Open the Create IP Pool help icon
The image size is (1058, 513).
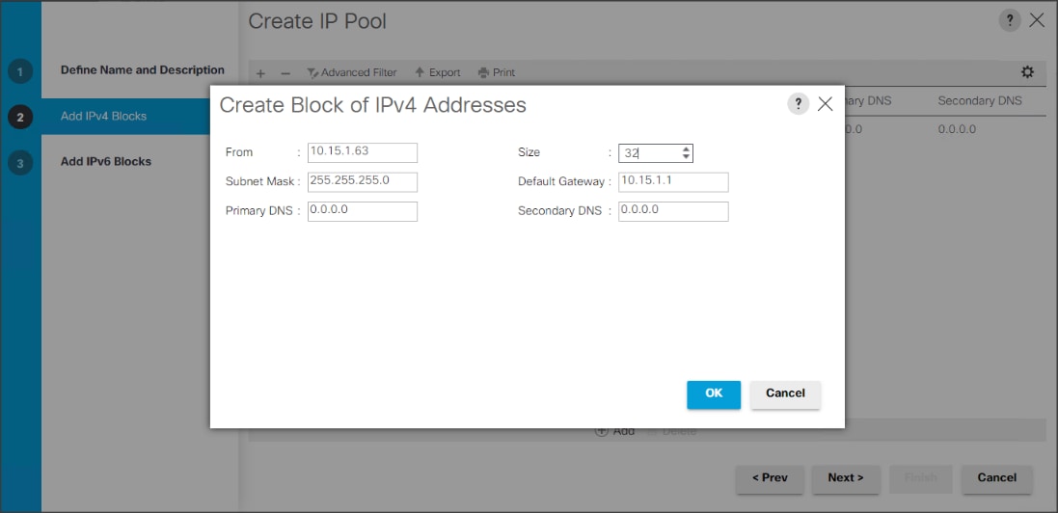1010,21
